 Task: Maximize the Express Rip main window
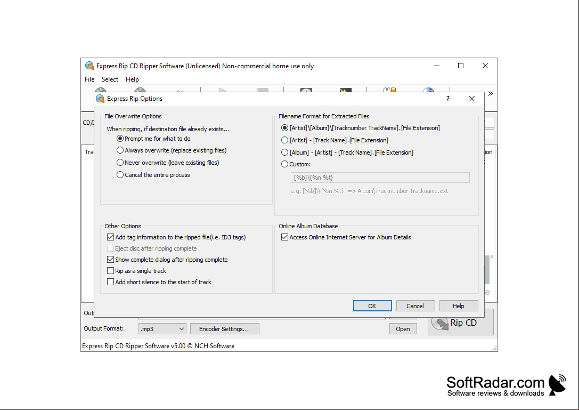[461, 66]
